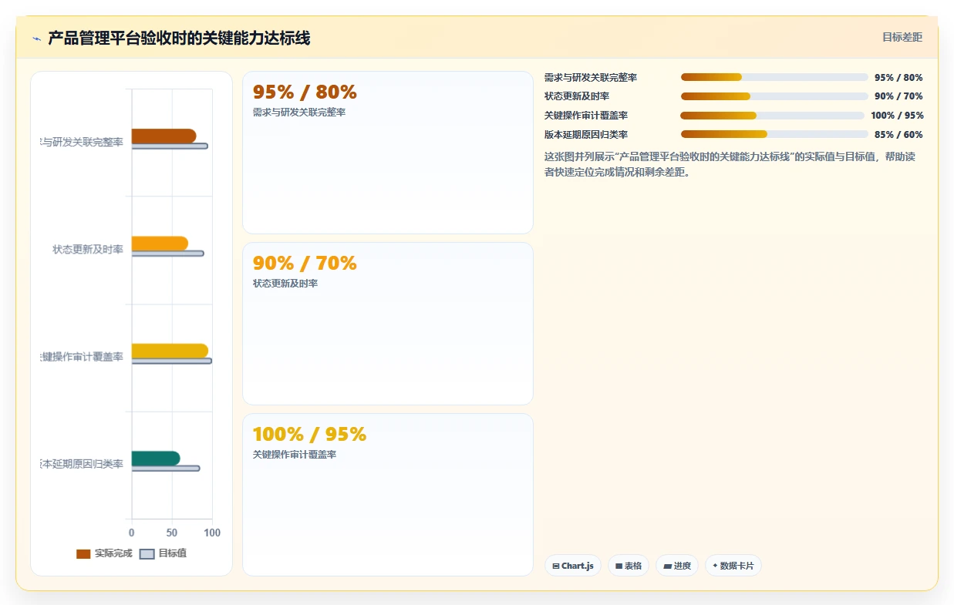Click the 100% / 95% card value
The height and width of the screenshot is (605, 954).
tap(309, 435)
